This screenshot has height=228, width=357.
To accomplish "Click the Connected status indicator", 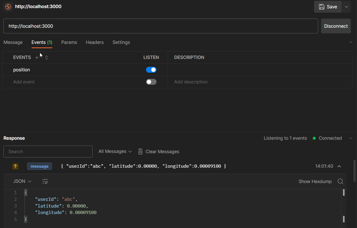I will click(327, 138).
